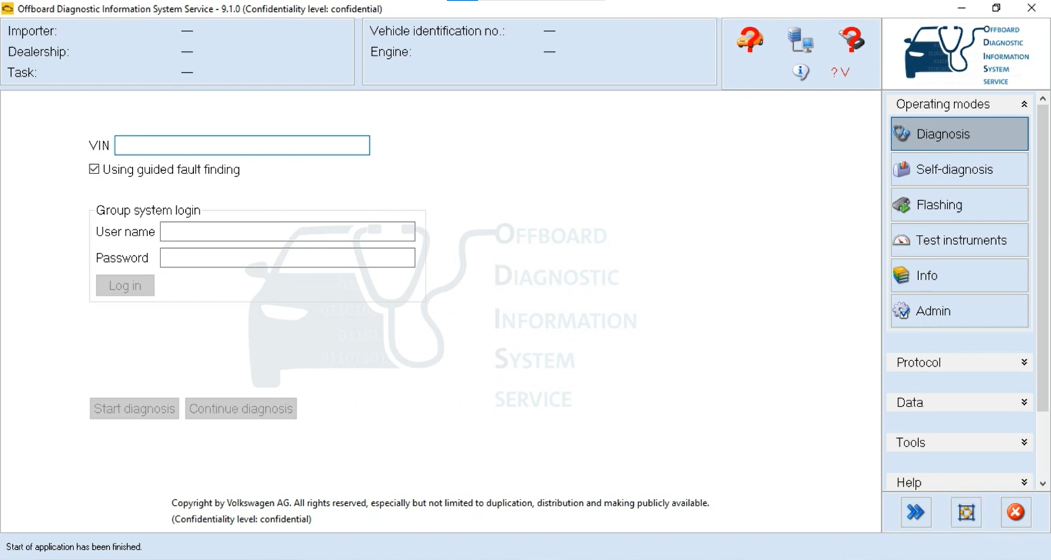The image size is (1051, 560).
Task: Click the 'Dealership:' label
Action: 38,52
